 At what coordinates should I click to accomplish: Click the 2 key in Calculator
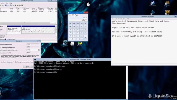point(74,36)
